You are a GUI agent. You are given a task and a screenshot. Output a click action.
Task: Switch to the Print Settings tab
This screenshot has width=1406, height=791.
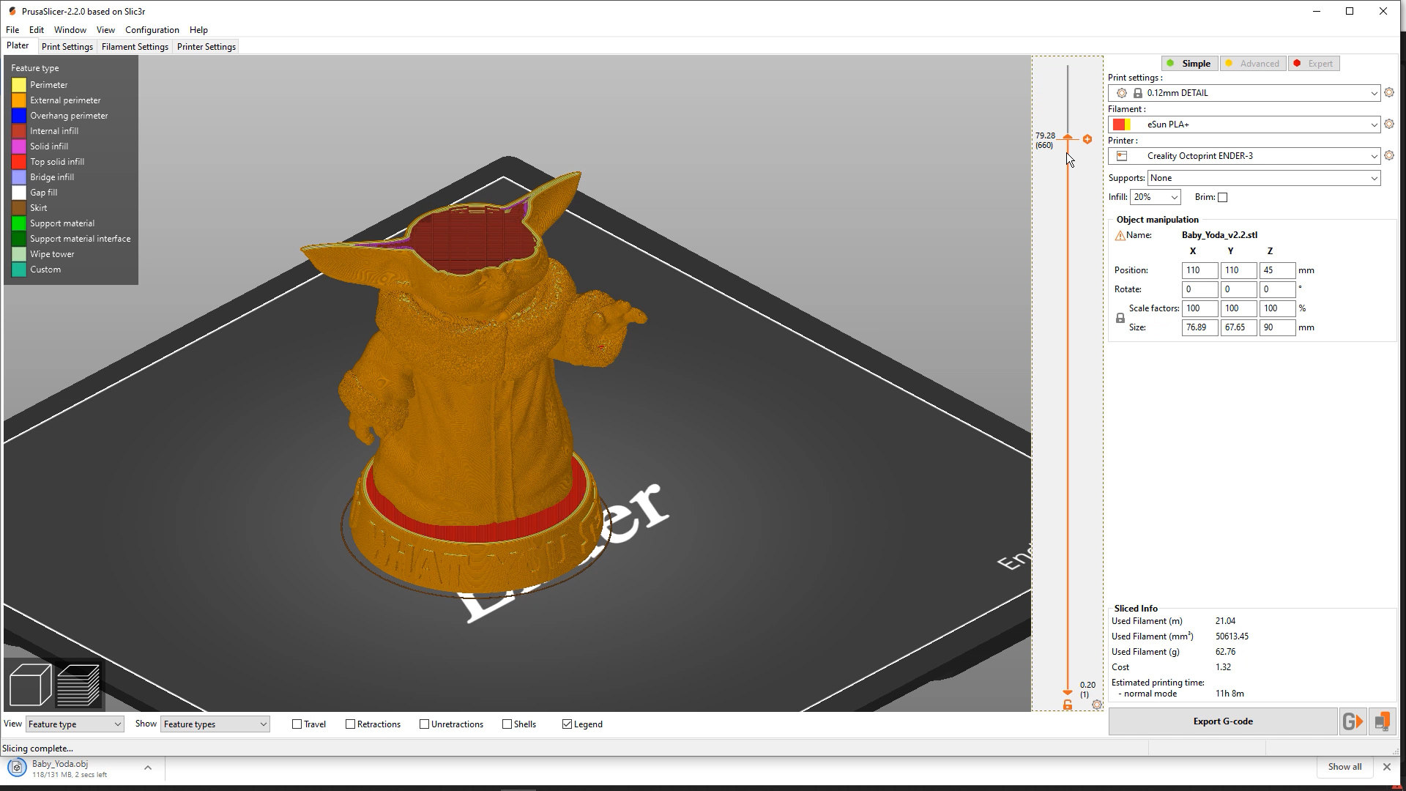point(67,46)
